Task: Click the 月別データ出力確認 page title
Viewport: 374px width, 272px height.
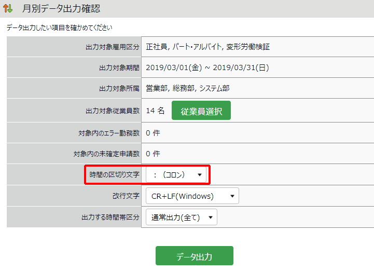Action: click(x=61, y=9)
